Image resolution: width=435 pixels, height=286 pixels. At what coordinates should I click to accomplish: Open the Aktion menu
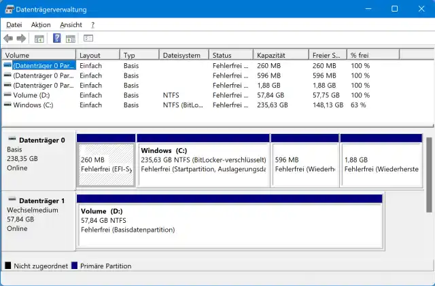pos(41,24)
